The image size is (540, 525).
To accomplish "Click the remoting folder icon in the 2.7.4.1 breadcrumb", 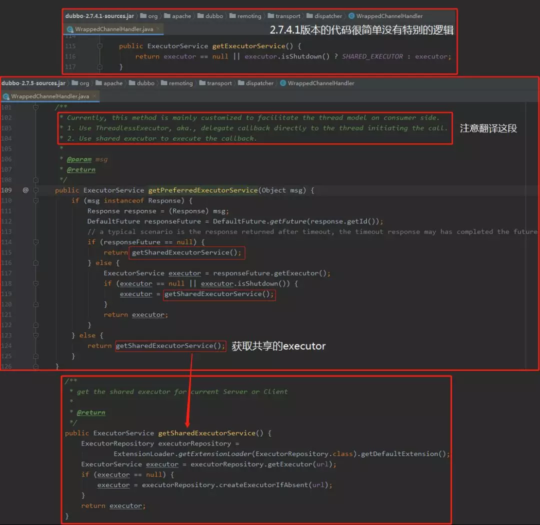I will coord(232,16).
